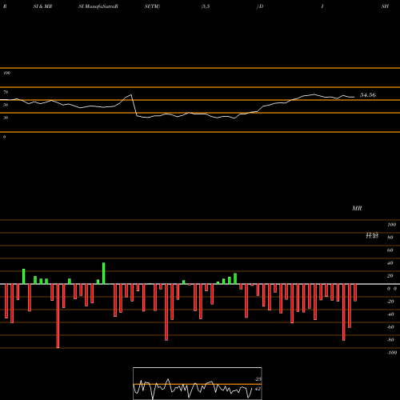Click the '(5,5' parameter text in header
This screenshot has height=400, width=400.
tap(206, 6)
